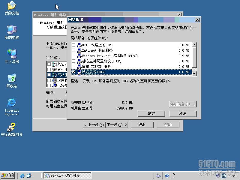Click the 应用程序 component icon in wizard list
Screen dimensions: 240x180
54,80
